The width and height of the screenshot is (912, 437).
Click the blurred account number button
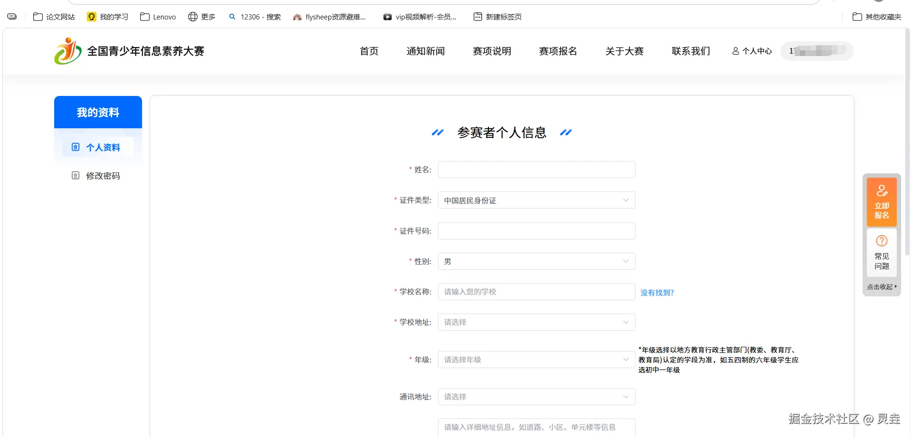coord(817,51)
